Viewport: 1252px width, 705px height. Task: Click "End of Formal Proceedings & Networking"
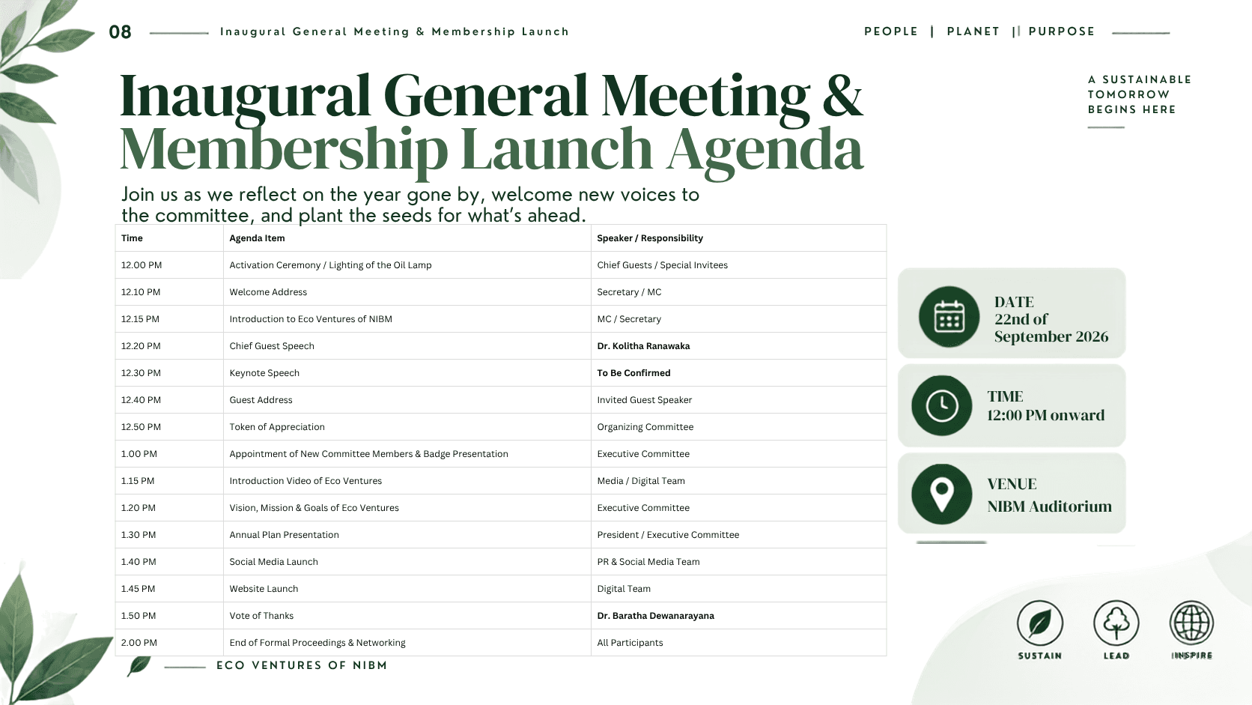pos(317,643)
